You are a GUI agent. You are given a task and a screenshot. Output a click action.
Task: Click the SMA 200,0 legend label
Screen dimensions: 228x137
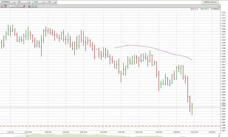[205, 9]
